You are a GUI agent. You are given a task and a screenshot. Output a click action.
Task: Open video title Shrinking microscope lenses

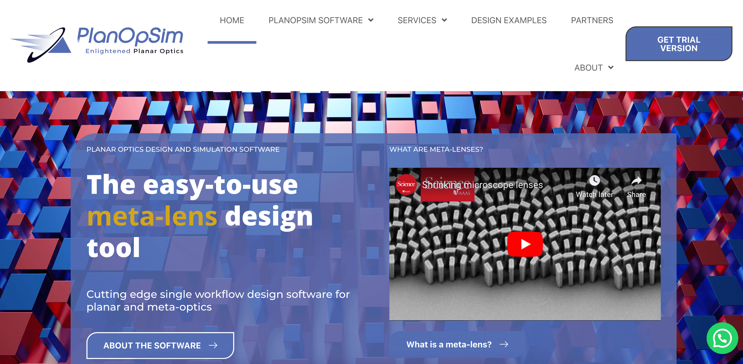click(482, 185)
